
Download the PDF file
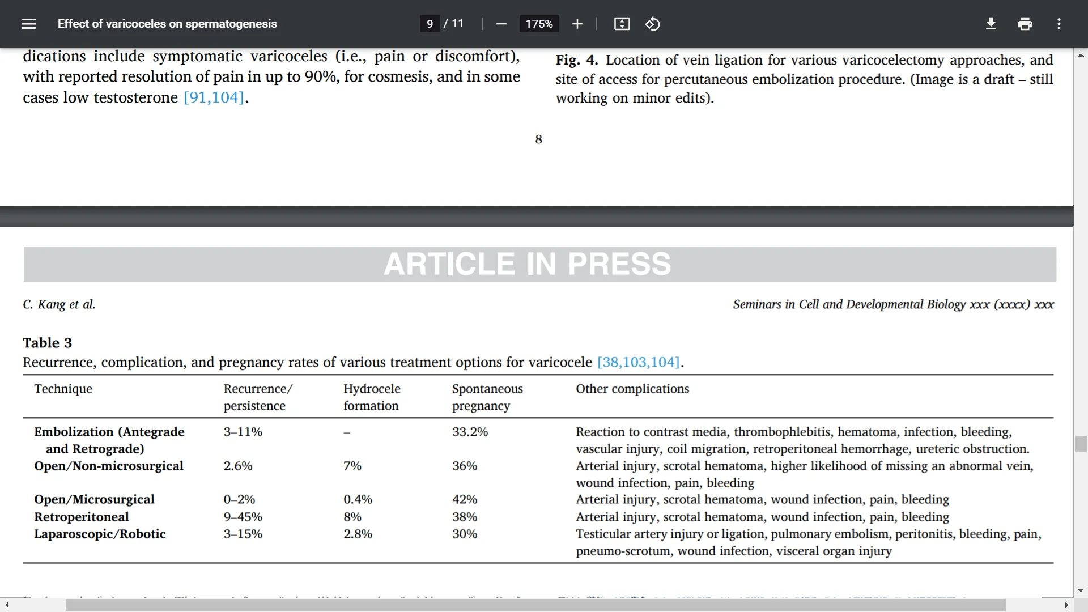[x=991, y=24]
